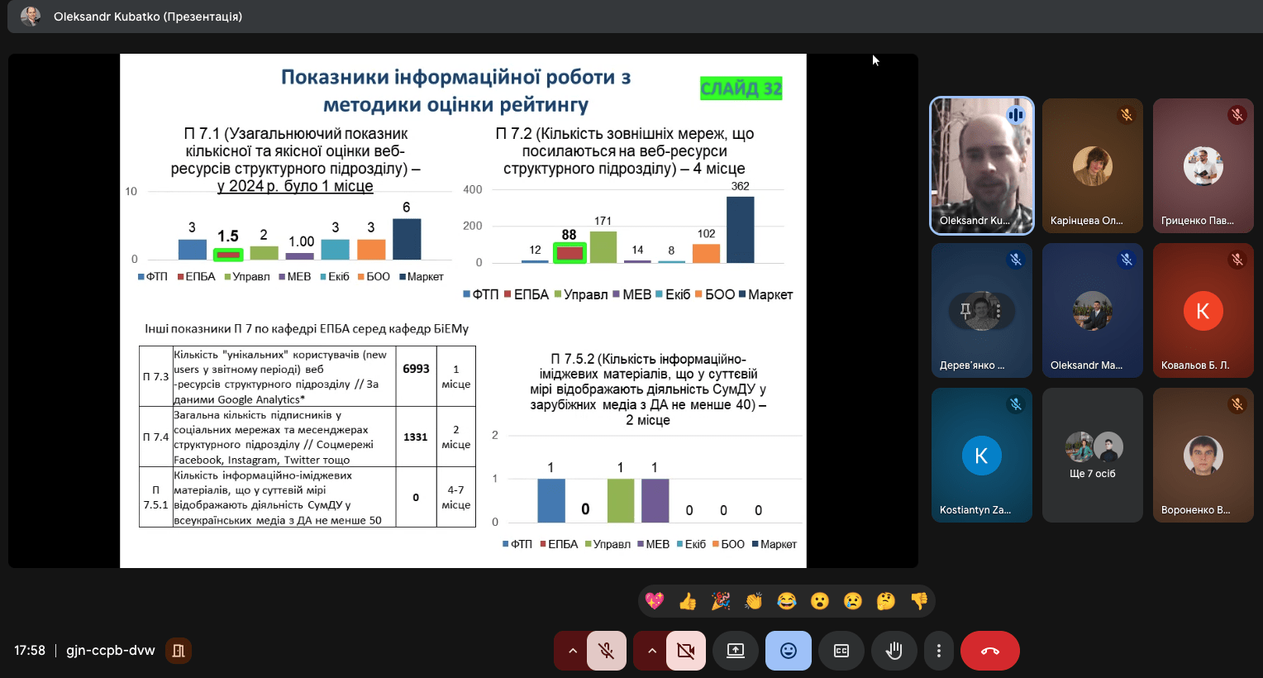1263x678 pixels.
Task: Pin Дерев'янко's tile using pin icon
Action: click(965, 311)
